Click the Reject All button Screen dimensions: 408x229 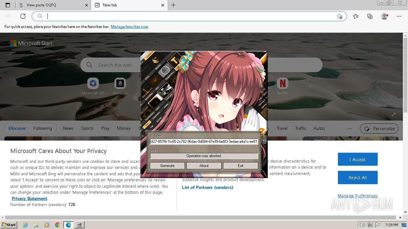[358, 177]
